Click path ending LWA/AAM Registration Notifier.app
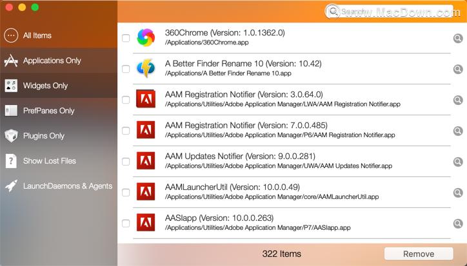 point(283,104)
